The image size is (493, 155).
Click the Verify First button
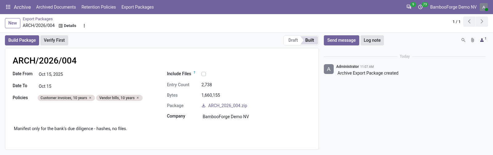(54, 40)
